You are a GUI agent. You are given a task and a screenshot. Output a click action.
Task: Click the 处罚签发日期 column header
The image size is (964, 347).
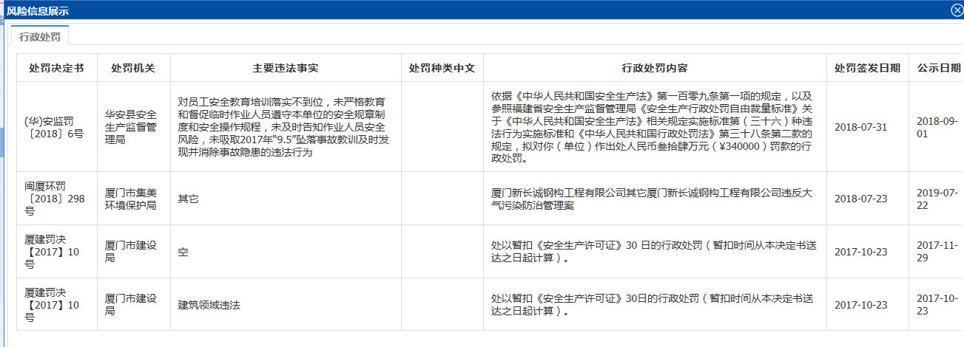coord(867,68)
